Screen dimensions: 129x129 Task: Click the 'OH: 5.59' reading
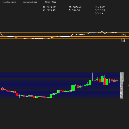click(100, 10)
